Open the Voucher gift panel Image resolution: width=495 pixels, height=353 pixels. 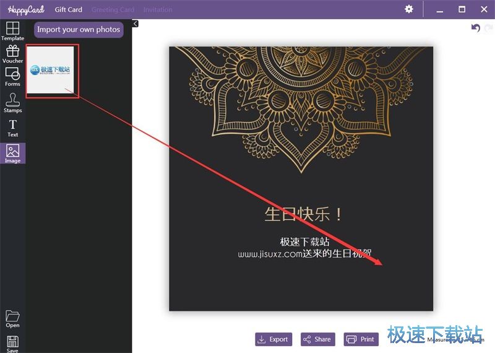tap(12, 54)
